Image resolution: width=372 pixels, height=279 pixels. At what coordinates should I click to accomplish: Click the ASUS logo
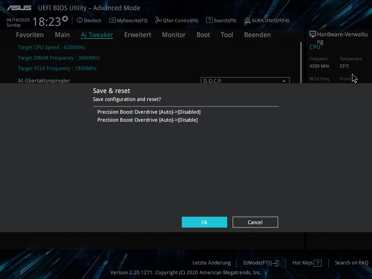coord(19,8)
